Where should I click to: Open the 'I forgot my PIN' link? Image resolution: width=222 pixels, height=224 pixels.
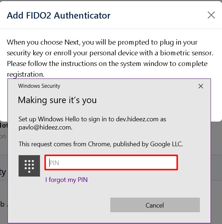point(66,180)
